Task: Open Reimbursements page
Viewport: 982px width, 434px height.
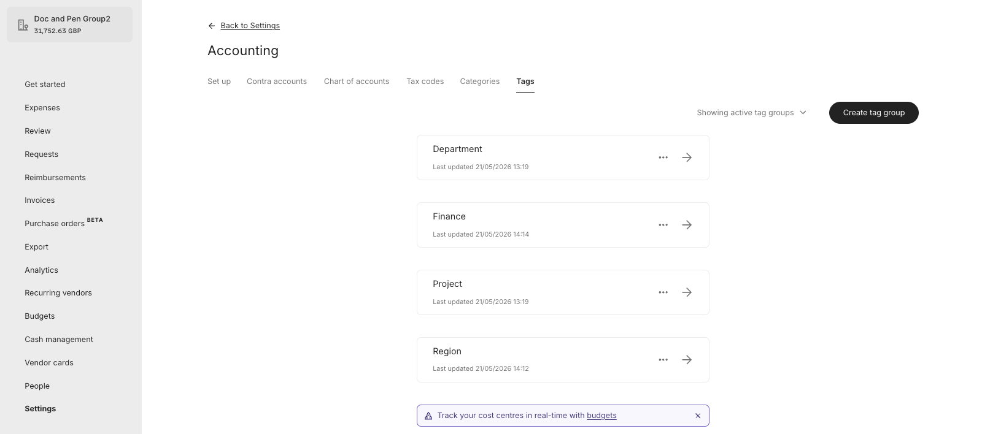Action: 55,178
